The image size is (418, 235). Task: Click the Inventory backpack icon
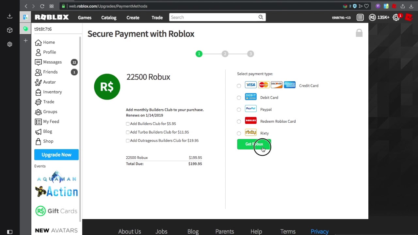(x=38, y=92)
